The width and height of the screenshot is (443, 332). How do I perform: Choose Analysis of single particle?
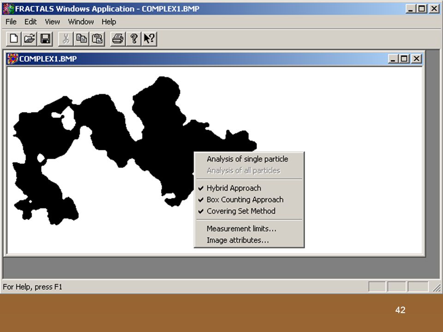pos(249,159)
